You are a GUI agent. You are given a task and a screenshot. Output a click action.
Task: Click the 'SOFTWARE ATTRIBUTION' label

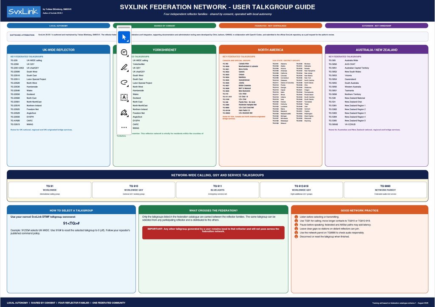tap(22, 35)
